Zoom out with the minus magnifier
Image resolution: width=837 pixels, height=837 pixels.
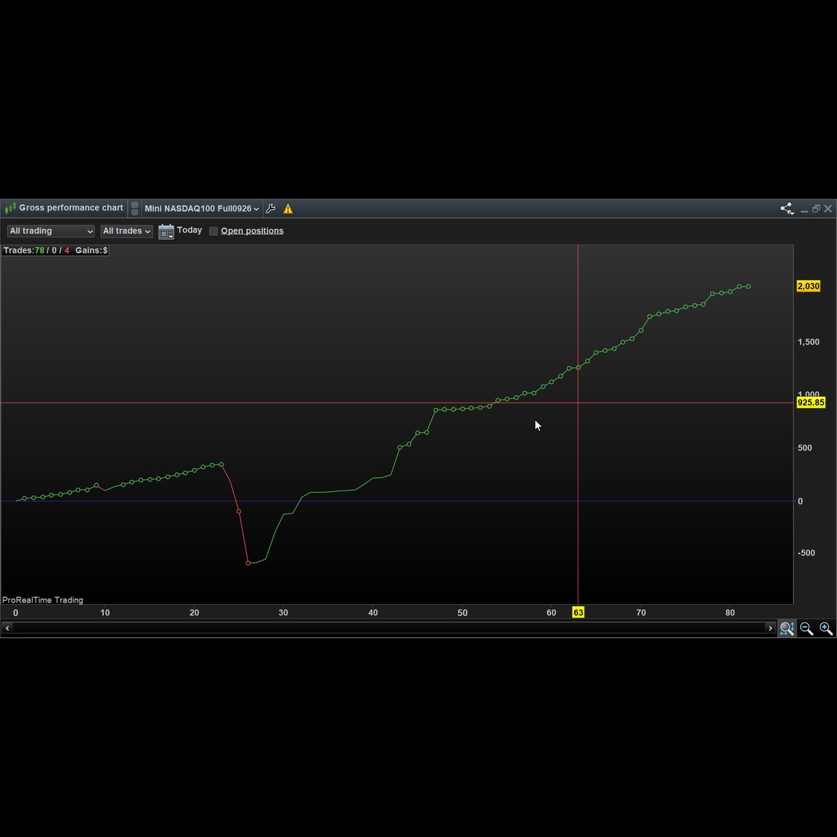pyautogui.click(x=806, y=628)
